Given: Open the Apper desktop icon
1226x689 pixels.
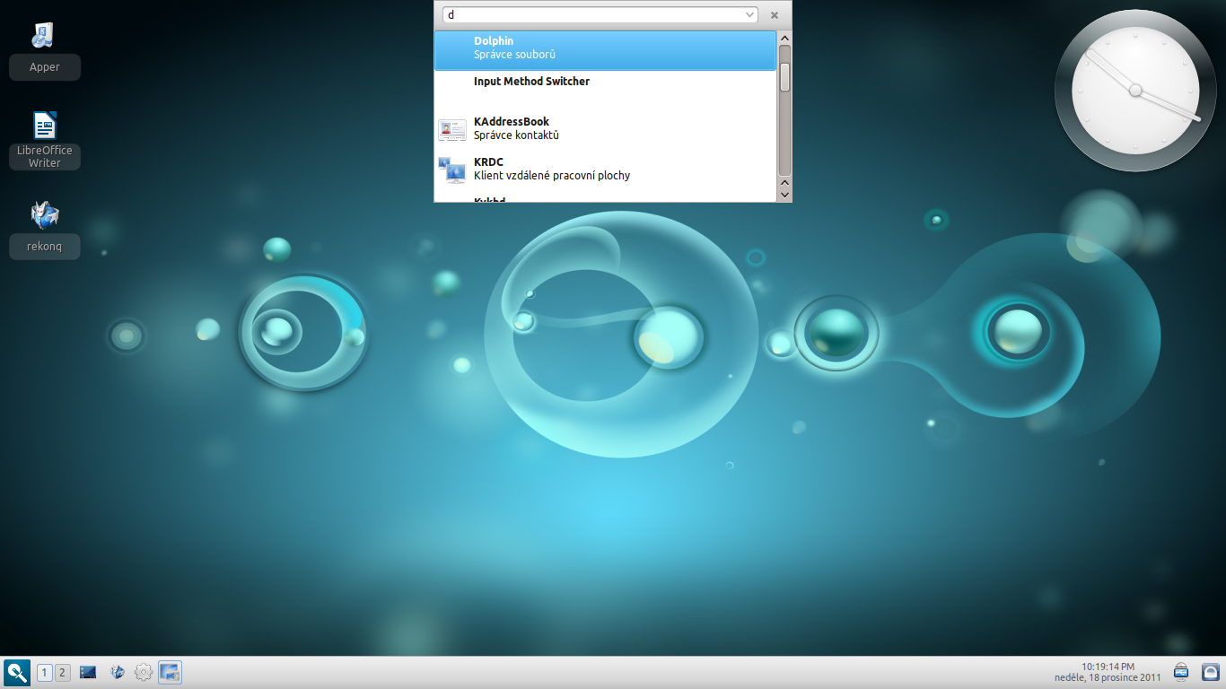Looking at the screenshot, I should click(44, 49).
